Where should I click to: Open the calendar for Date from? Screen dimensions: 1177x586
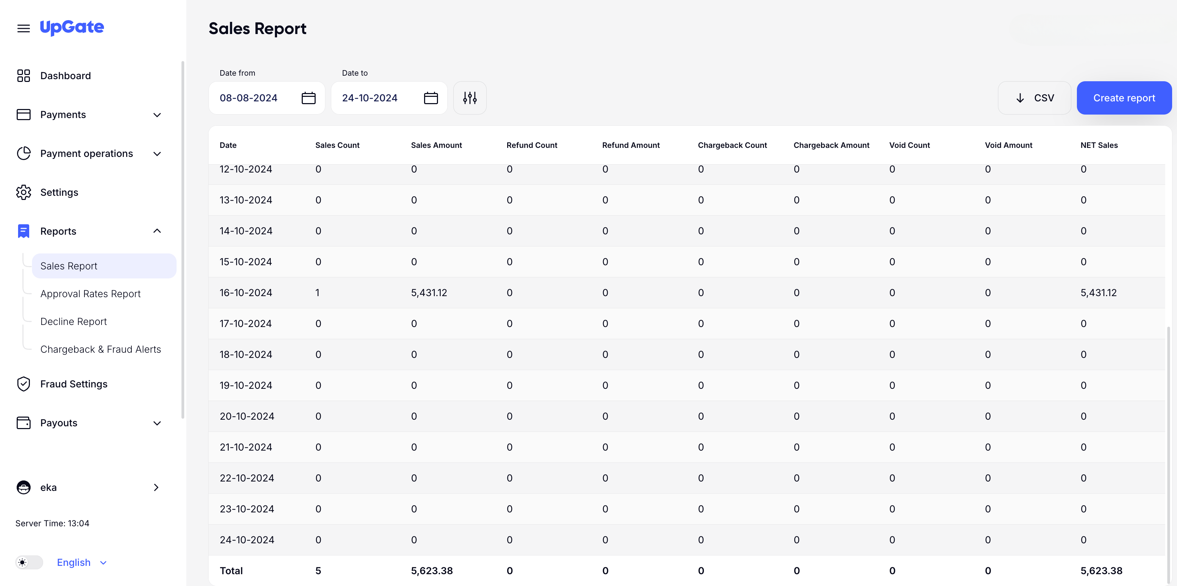(x=309, y=98)
